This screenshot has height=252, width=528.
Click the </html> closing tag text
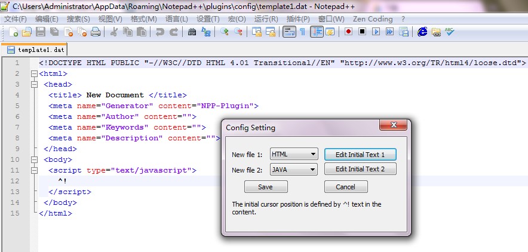pyautogui.click(x=56, y=213)
